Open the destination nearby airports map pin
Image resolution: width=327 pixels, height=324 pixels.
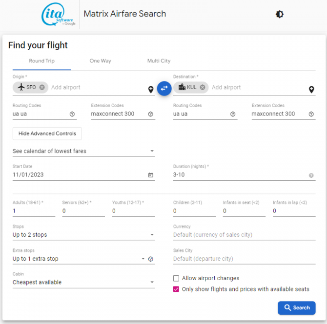click(x=311, y=90)
